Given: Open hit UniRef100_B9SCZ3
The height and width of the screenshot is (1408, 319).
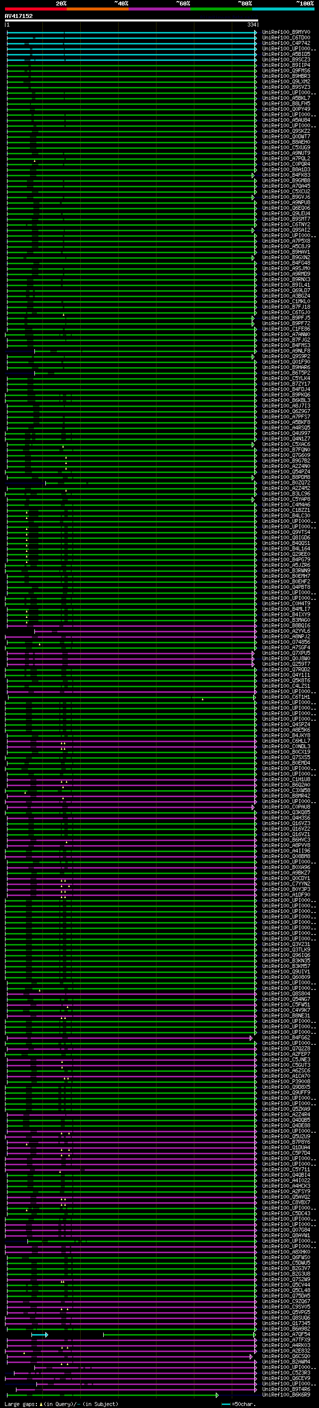Looking at the screenshot, I should click(x=286, y=59).
